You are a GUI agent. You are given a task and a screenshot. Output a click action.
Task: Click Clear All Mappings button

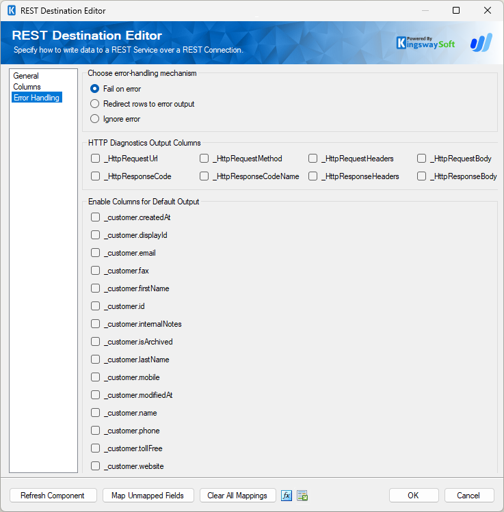click(237, 496)
